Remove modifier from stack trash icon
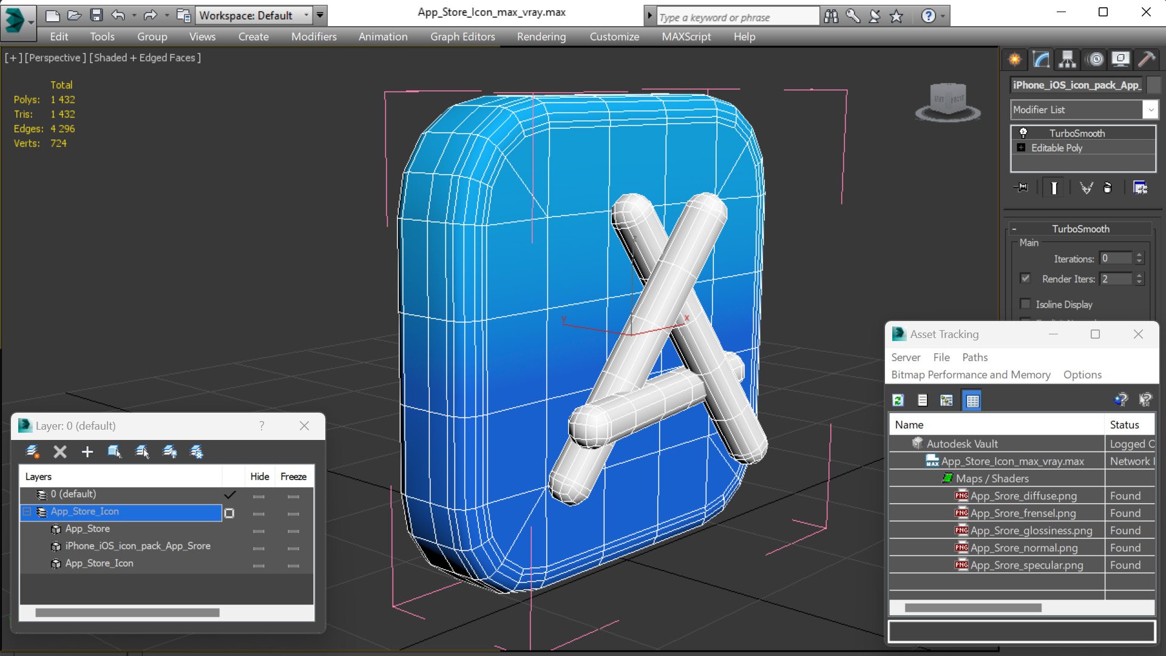 pyautogui.click(x=1108, y=188)
